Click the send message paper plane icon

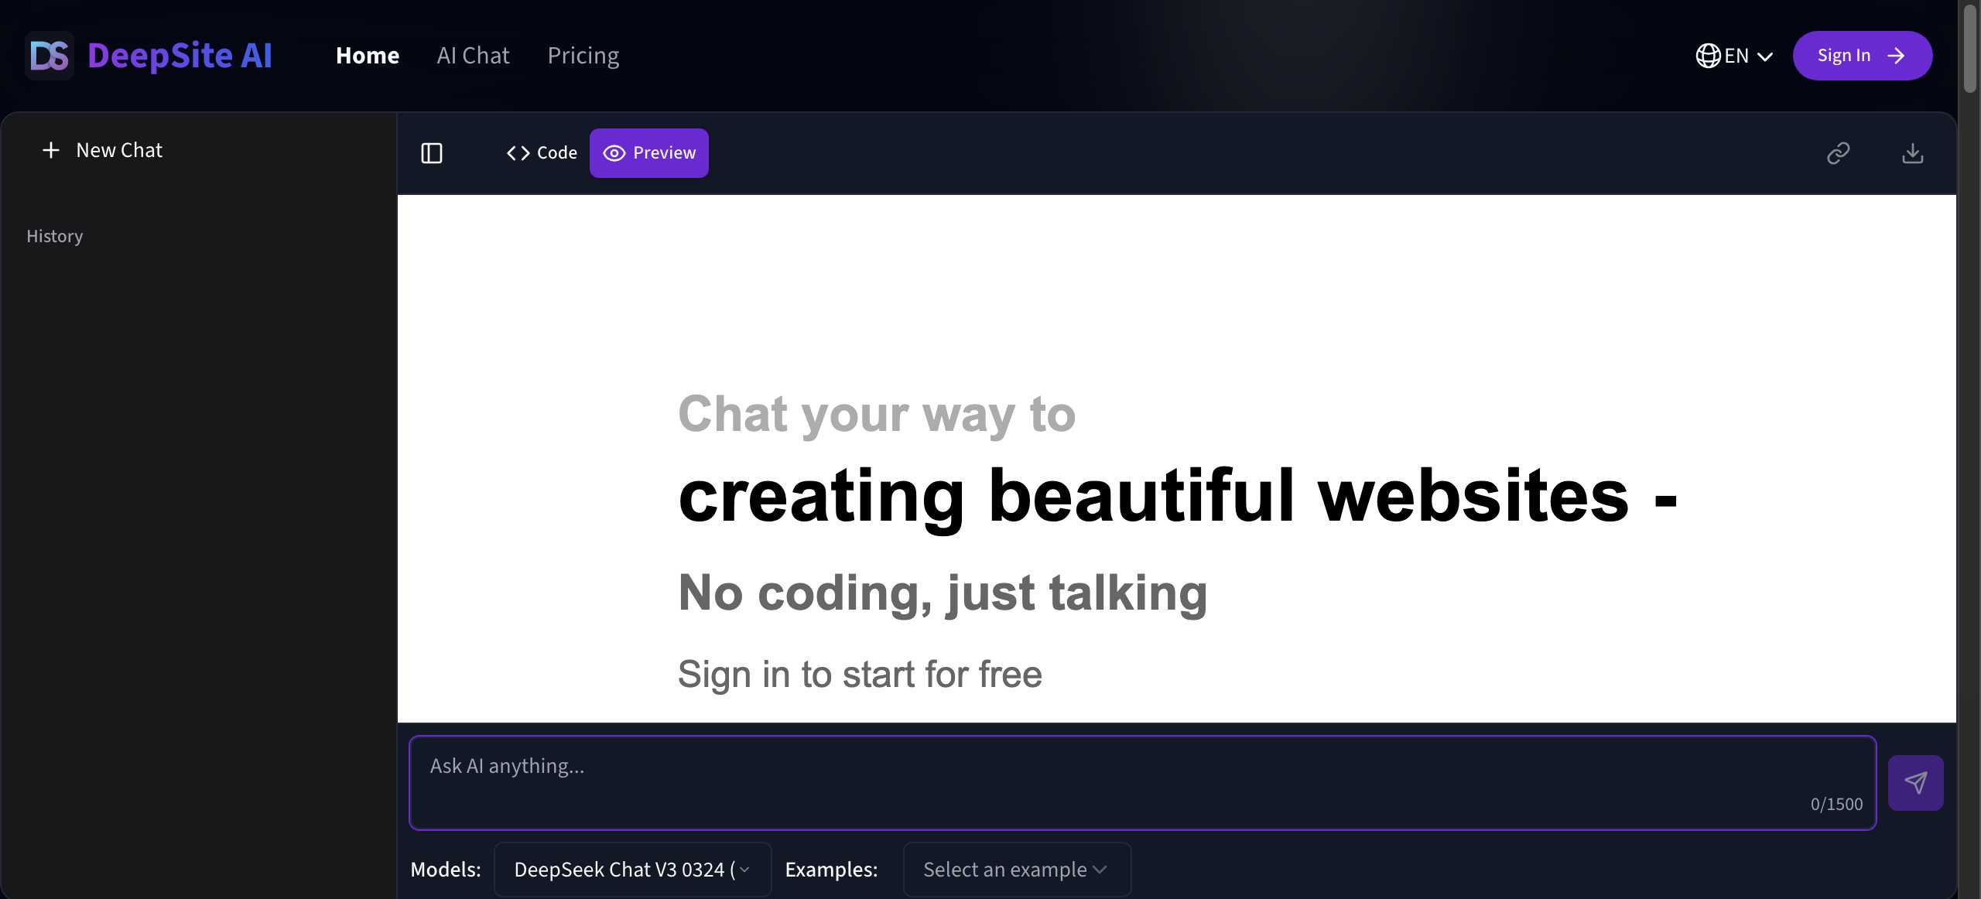(1915, 783)
